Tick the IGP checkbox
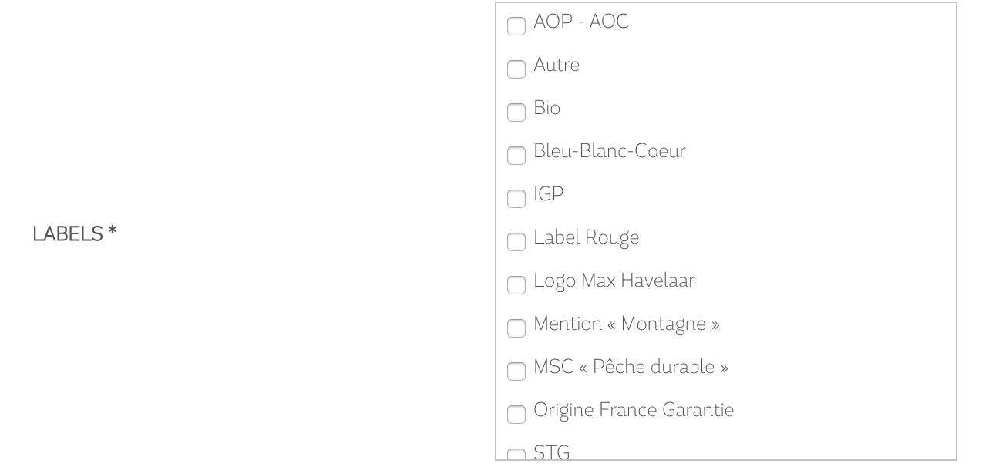This screenshot has width=982, height=467. [516, 199]
